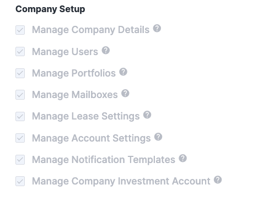Toggle the Manage Lease Settings checkbox
The height and width of the screenshot is (201, 274).
pyautogui.click(x=20, y=116)
